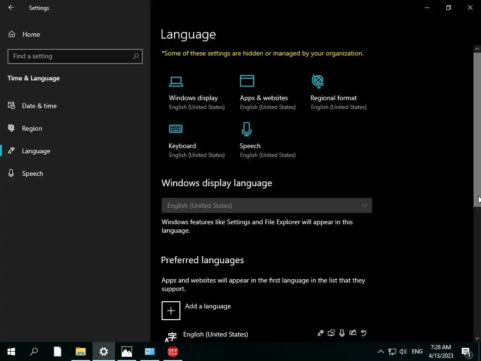The image size is (481, 361).
Task: Click the chevron in the display language dropdown
Action: pyautogui.click(x=364, y=205)
